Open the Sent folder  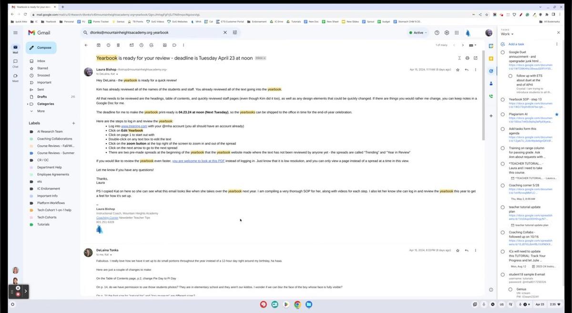tap(41, 89)
